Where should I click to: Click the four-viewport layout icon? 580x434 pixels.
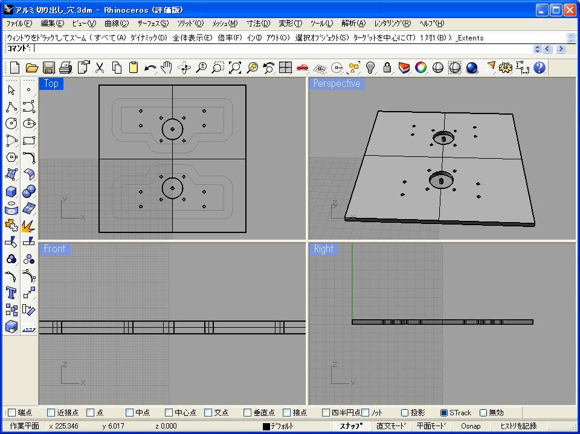point(286,68)
